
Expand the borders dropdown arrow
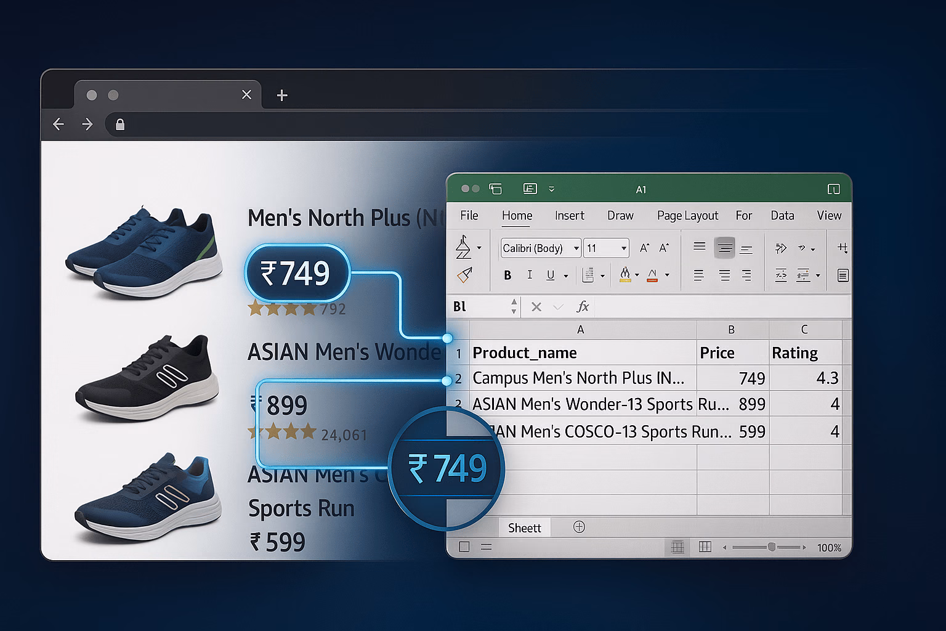[x=602, y=276]
